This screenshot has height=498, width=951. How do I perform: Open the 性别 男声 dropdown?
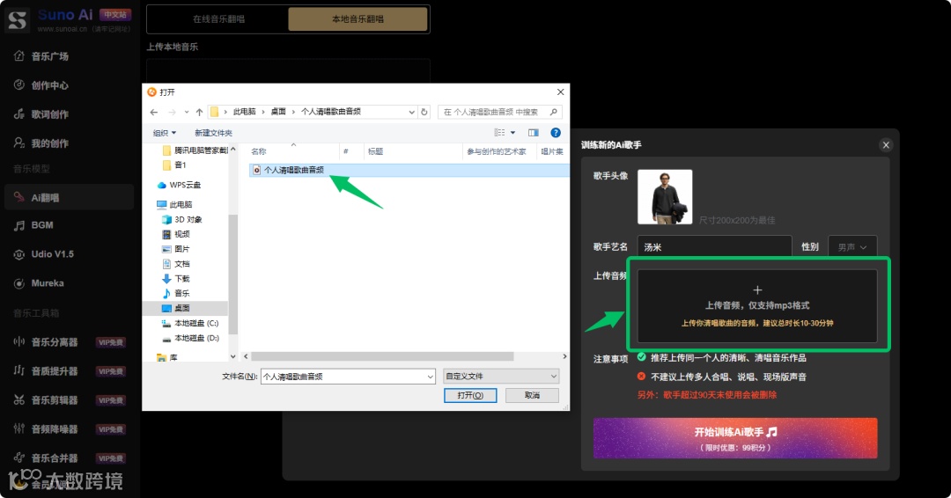(852, 247)
